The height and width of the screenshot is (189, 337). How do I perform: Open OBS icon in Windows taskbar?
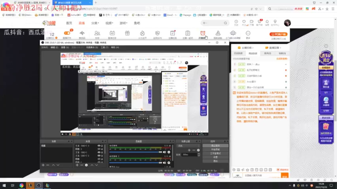[x=39, y=185]
